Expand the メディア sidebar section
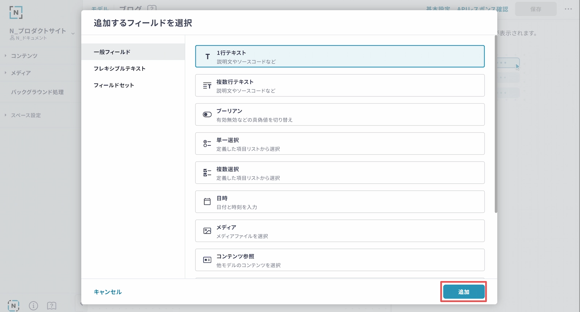This screenshot has height=312, width=580. tap(21, 73)
